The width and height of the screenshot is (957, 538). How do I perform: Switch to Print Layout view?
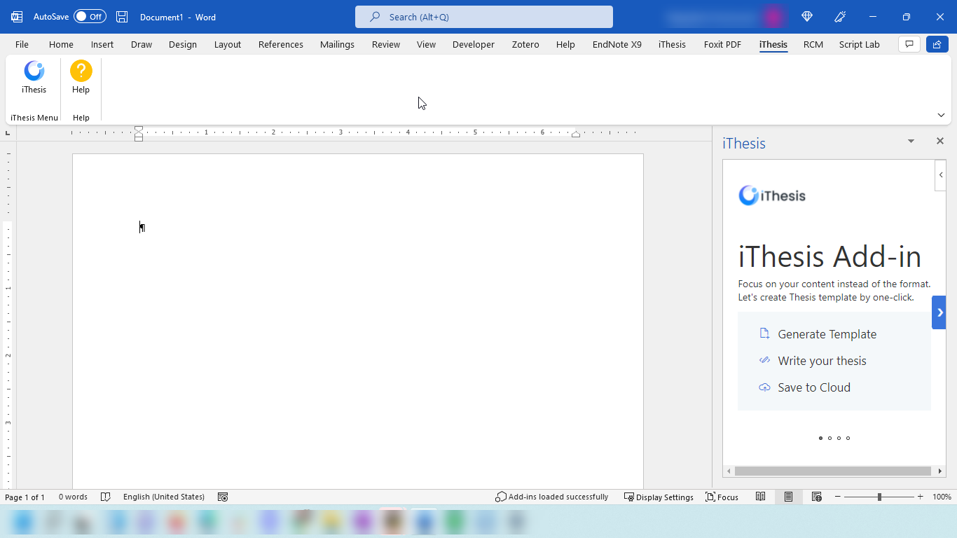pyautogui.click(x=788, y=497)
